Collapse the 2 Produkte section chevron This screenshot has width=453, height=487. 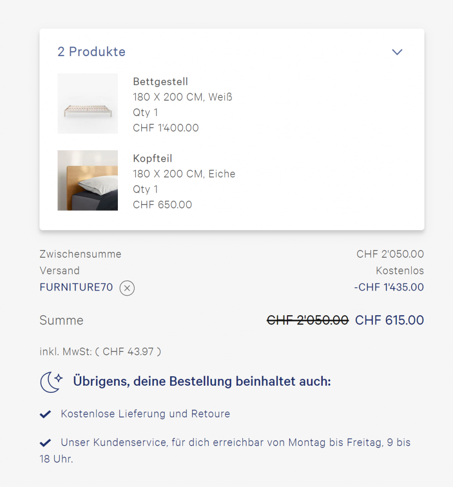tap(397, 52)
